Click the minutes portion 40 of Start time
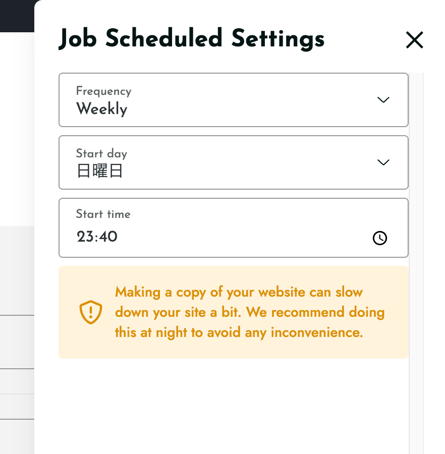The image size is (445, 454). pos(108,237)
